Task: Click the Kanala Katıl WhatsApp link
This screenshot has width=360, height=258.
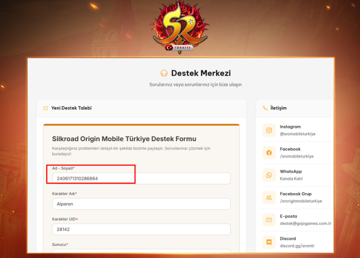Action: [291, 179]
